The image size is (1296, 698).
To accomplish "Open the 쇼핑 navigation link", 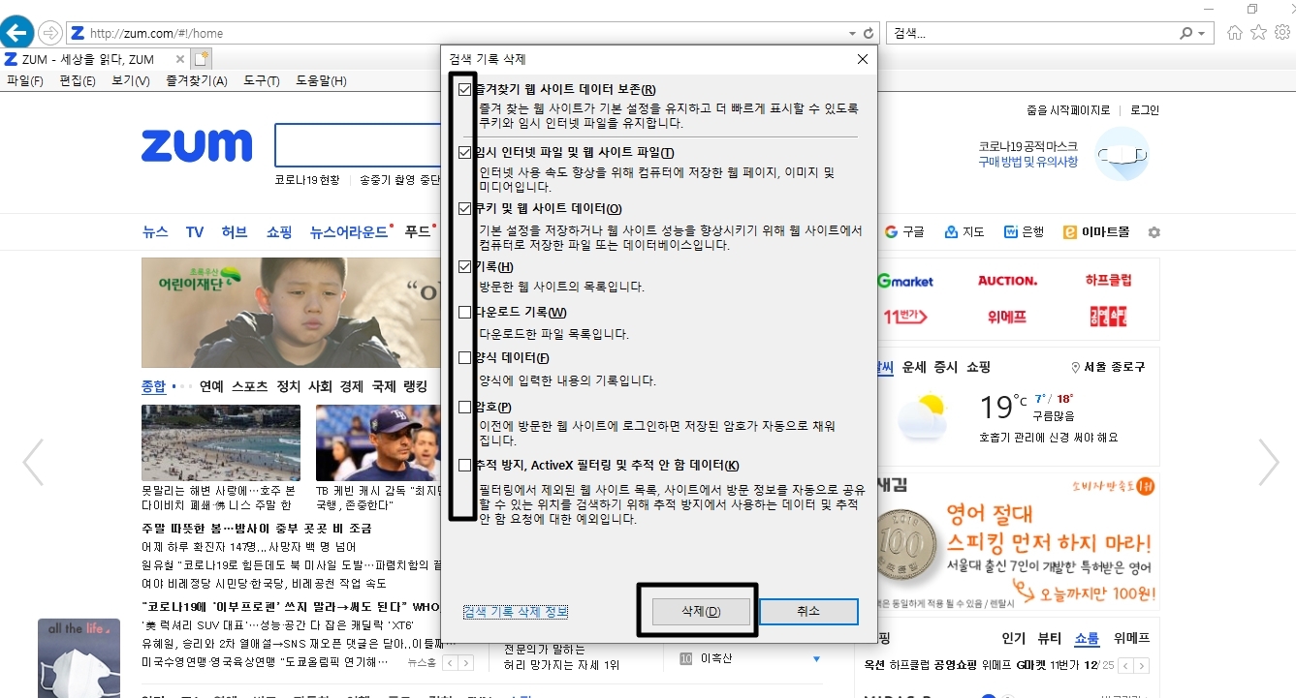I will 279,232.
